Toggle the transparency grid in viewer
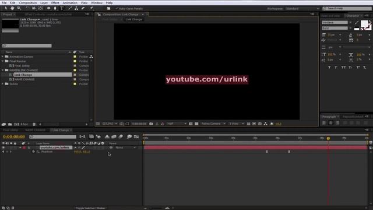 pos(196,124)
